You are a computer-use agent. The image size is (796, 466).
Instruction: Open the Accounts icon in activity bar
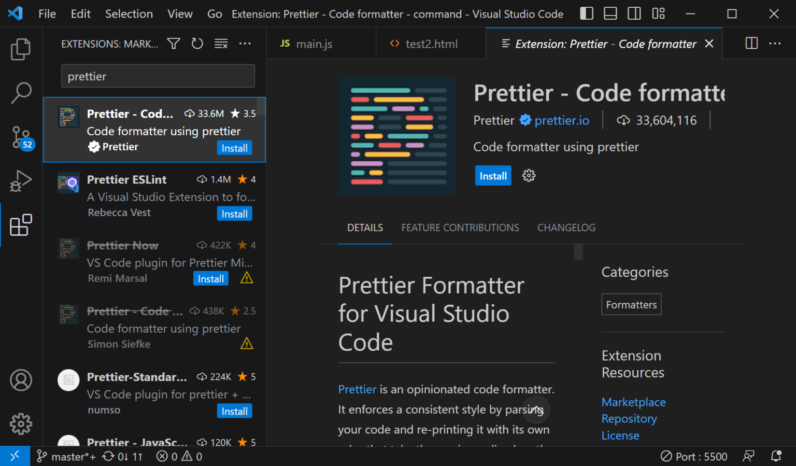coord(21,380)
